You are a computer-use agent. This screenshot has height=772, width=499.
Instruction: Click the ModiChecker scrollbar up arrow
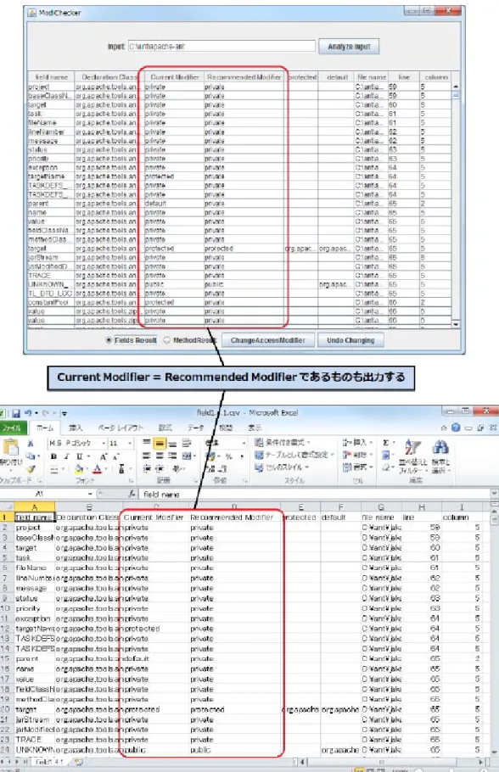[456, 87]
